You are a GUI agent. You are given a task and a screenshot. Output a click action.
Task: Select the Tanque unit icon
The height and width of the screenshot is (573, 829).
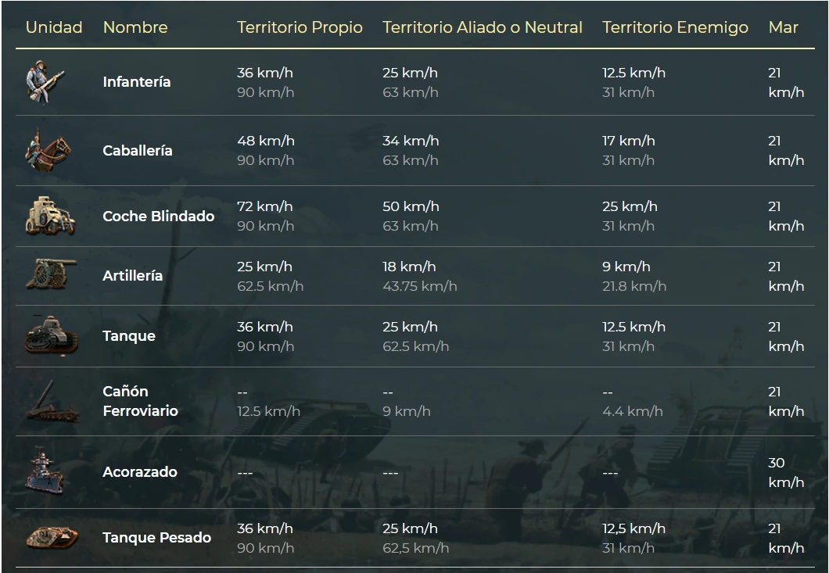(x=51, y=336)
